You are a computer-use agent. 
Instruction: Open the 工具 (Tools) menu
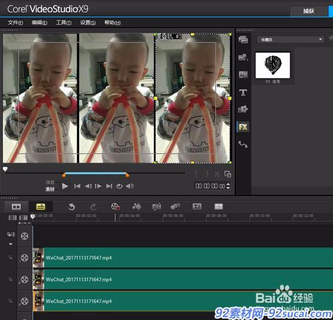click(63, 23)
